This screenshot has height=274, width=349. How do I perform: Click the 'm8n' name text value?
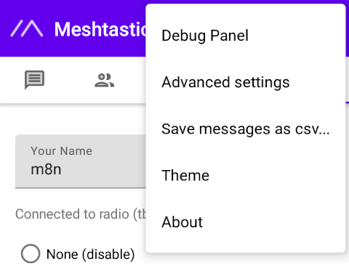[46, 169]
